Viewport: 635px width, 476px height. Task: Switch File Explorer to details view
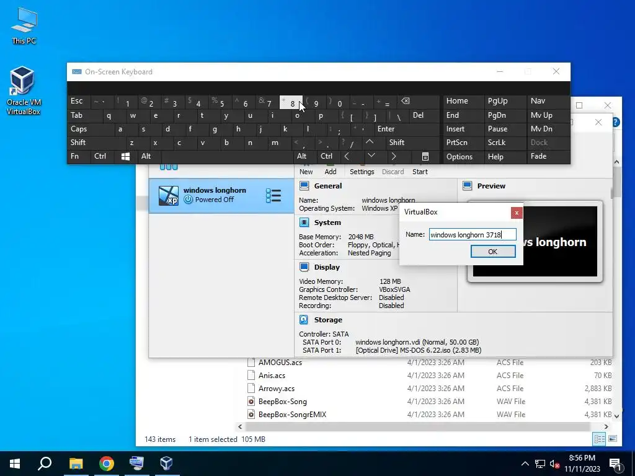tap(600, 439)
